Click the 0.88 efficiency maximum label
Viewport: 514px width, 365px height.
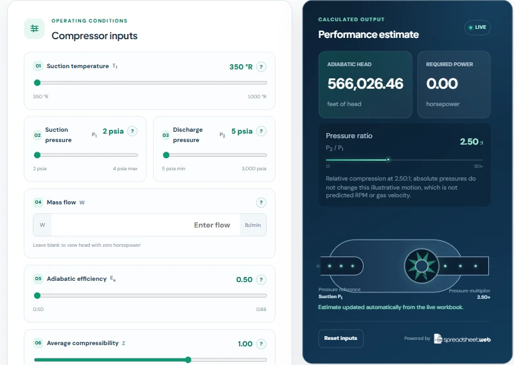point(261,309)
